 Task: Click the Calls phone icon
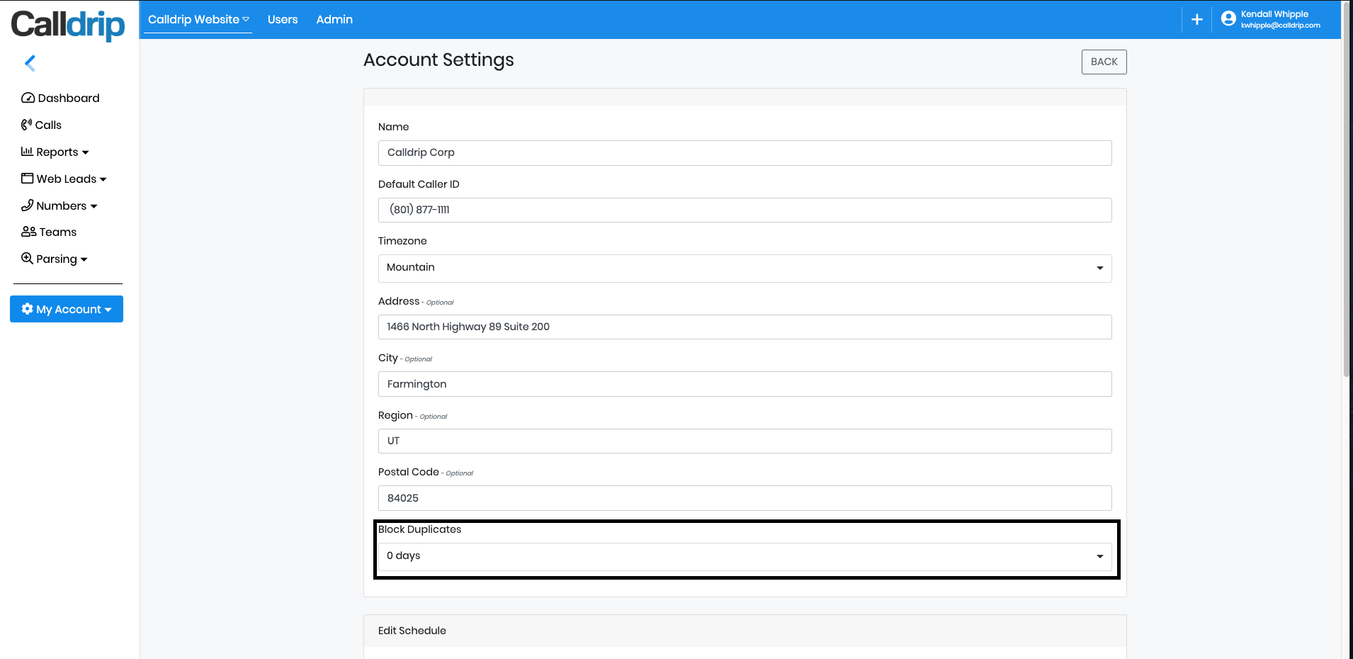(x=26, y=125)
